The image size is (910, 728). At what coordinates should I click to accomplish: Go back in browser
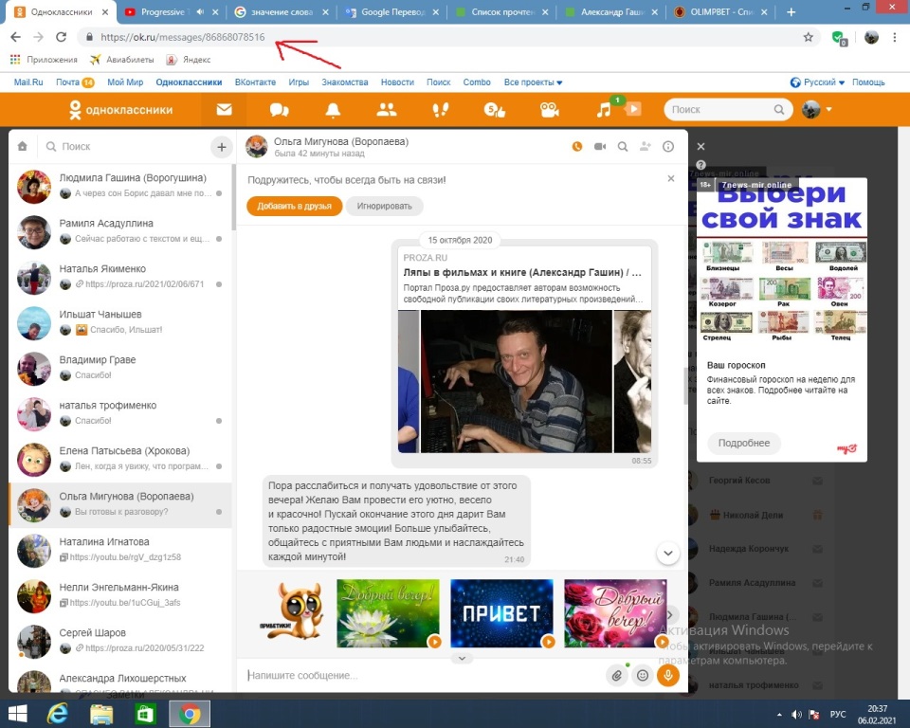(x=16, y=37)
